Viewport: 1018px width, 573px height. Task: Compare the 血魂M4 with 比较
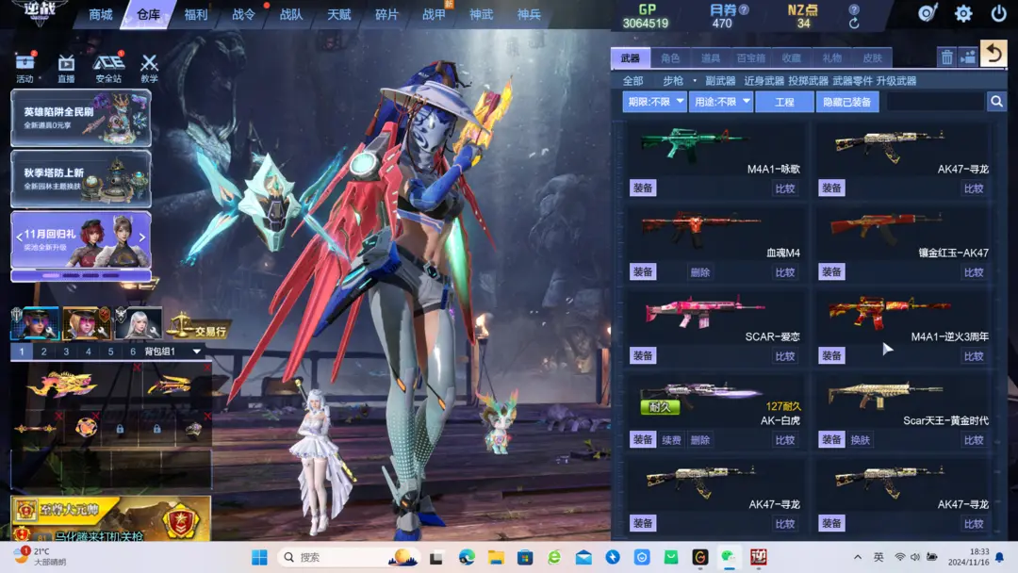coord(785,272)
